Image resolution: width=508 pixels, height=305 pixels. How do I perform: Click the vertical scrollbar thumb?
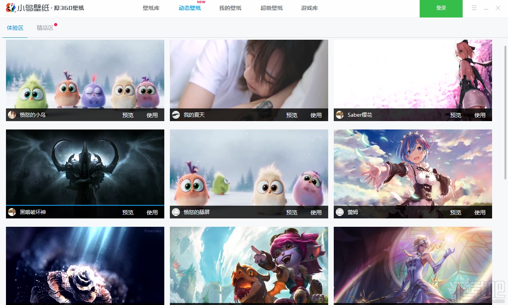click(506, 112)
